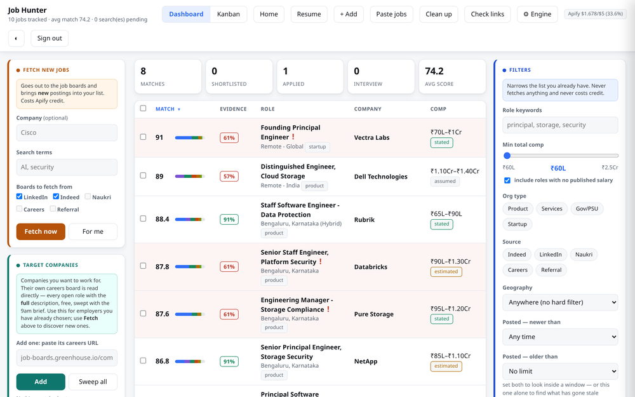Open Paste jobs
The width and height of the screenshot is (635, 397).
[x=391, y=14]
